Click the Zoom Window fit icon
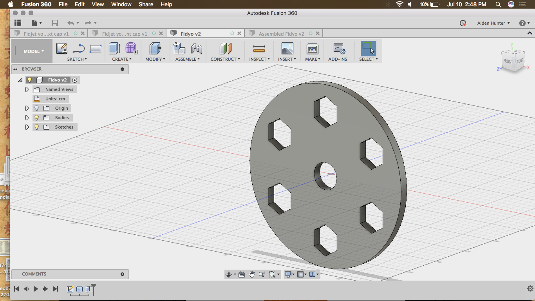Viewport: 535px width, 301px height. point(272,274)
